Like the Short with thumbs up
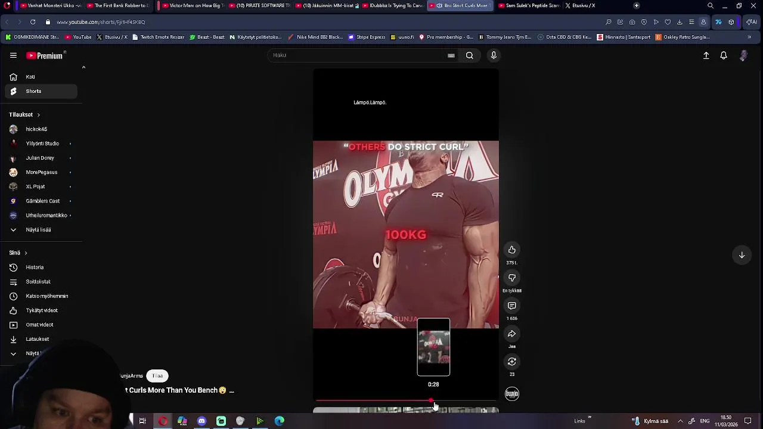 click(x=511, y=250)
